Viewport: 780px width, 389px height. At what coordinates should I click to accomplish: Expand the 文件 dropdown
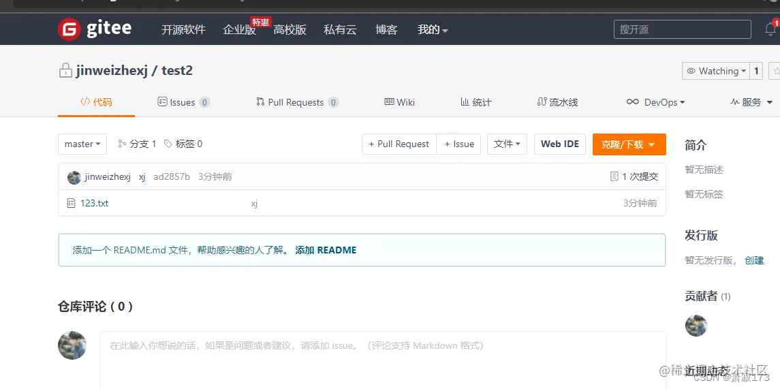507,144
